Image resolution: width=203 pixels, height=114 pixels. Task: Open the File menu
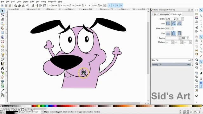pos(3,2)
